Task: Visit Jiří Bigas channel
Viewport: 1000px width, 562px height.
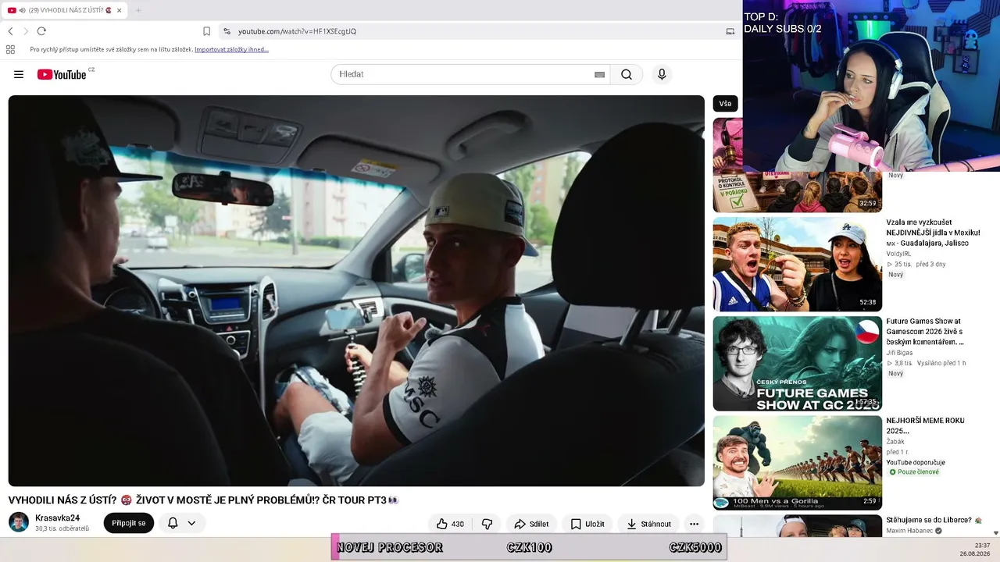Action: (899, 353)
